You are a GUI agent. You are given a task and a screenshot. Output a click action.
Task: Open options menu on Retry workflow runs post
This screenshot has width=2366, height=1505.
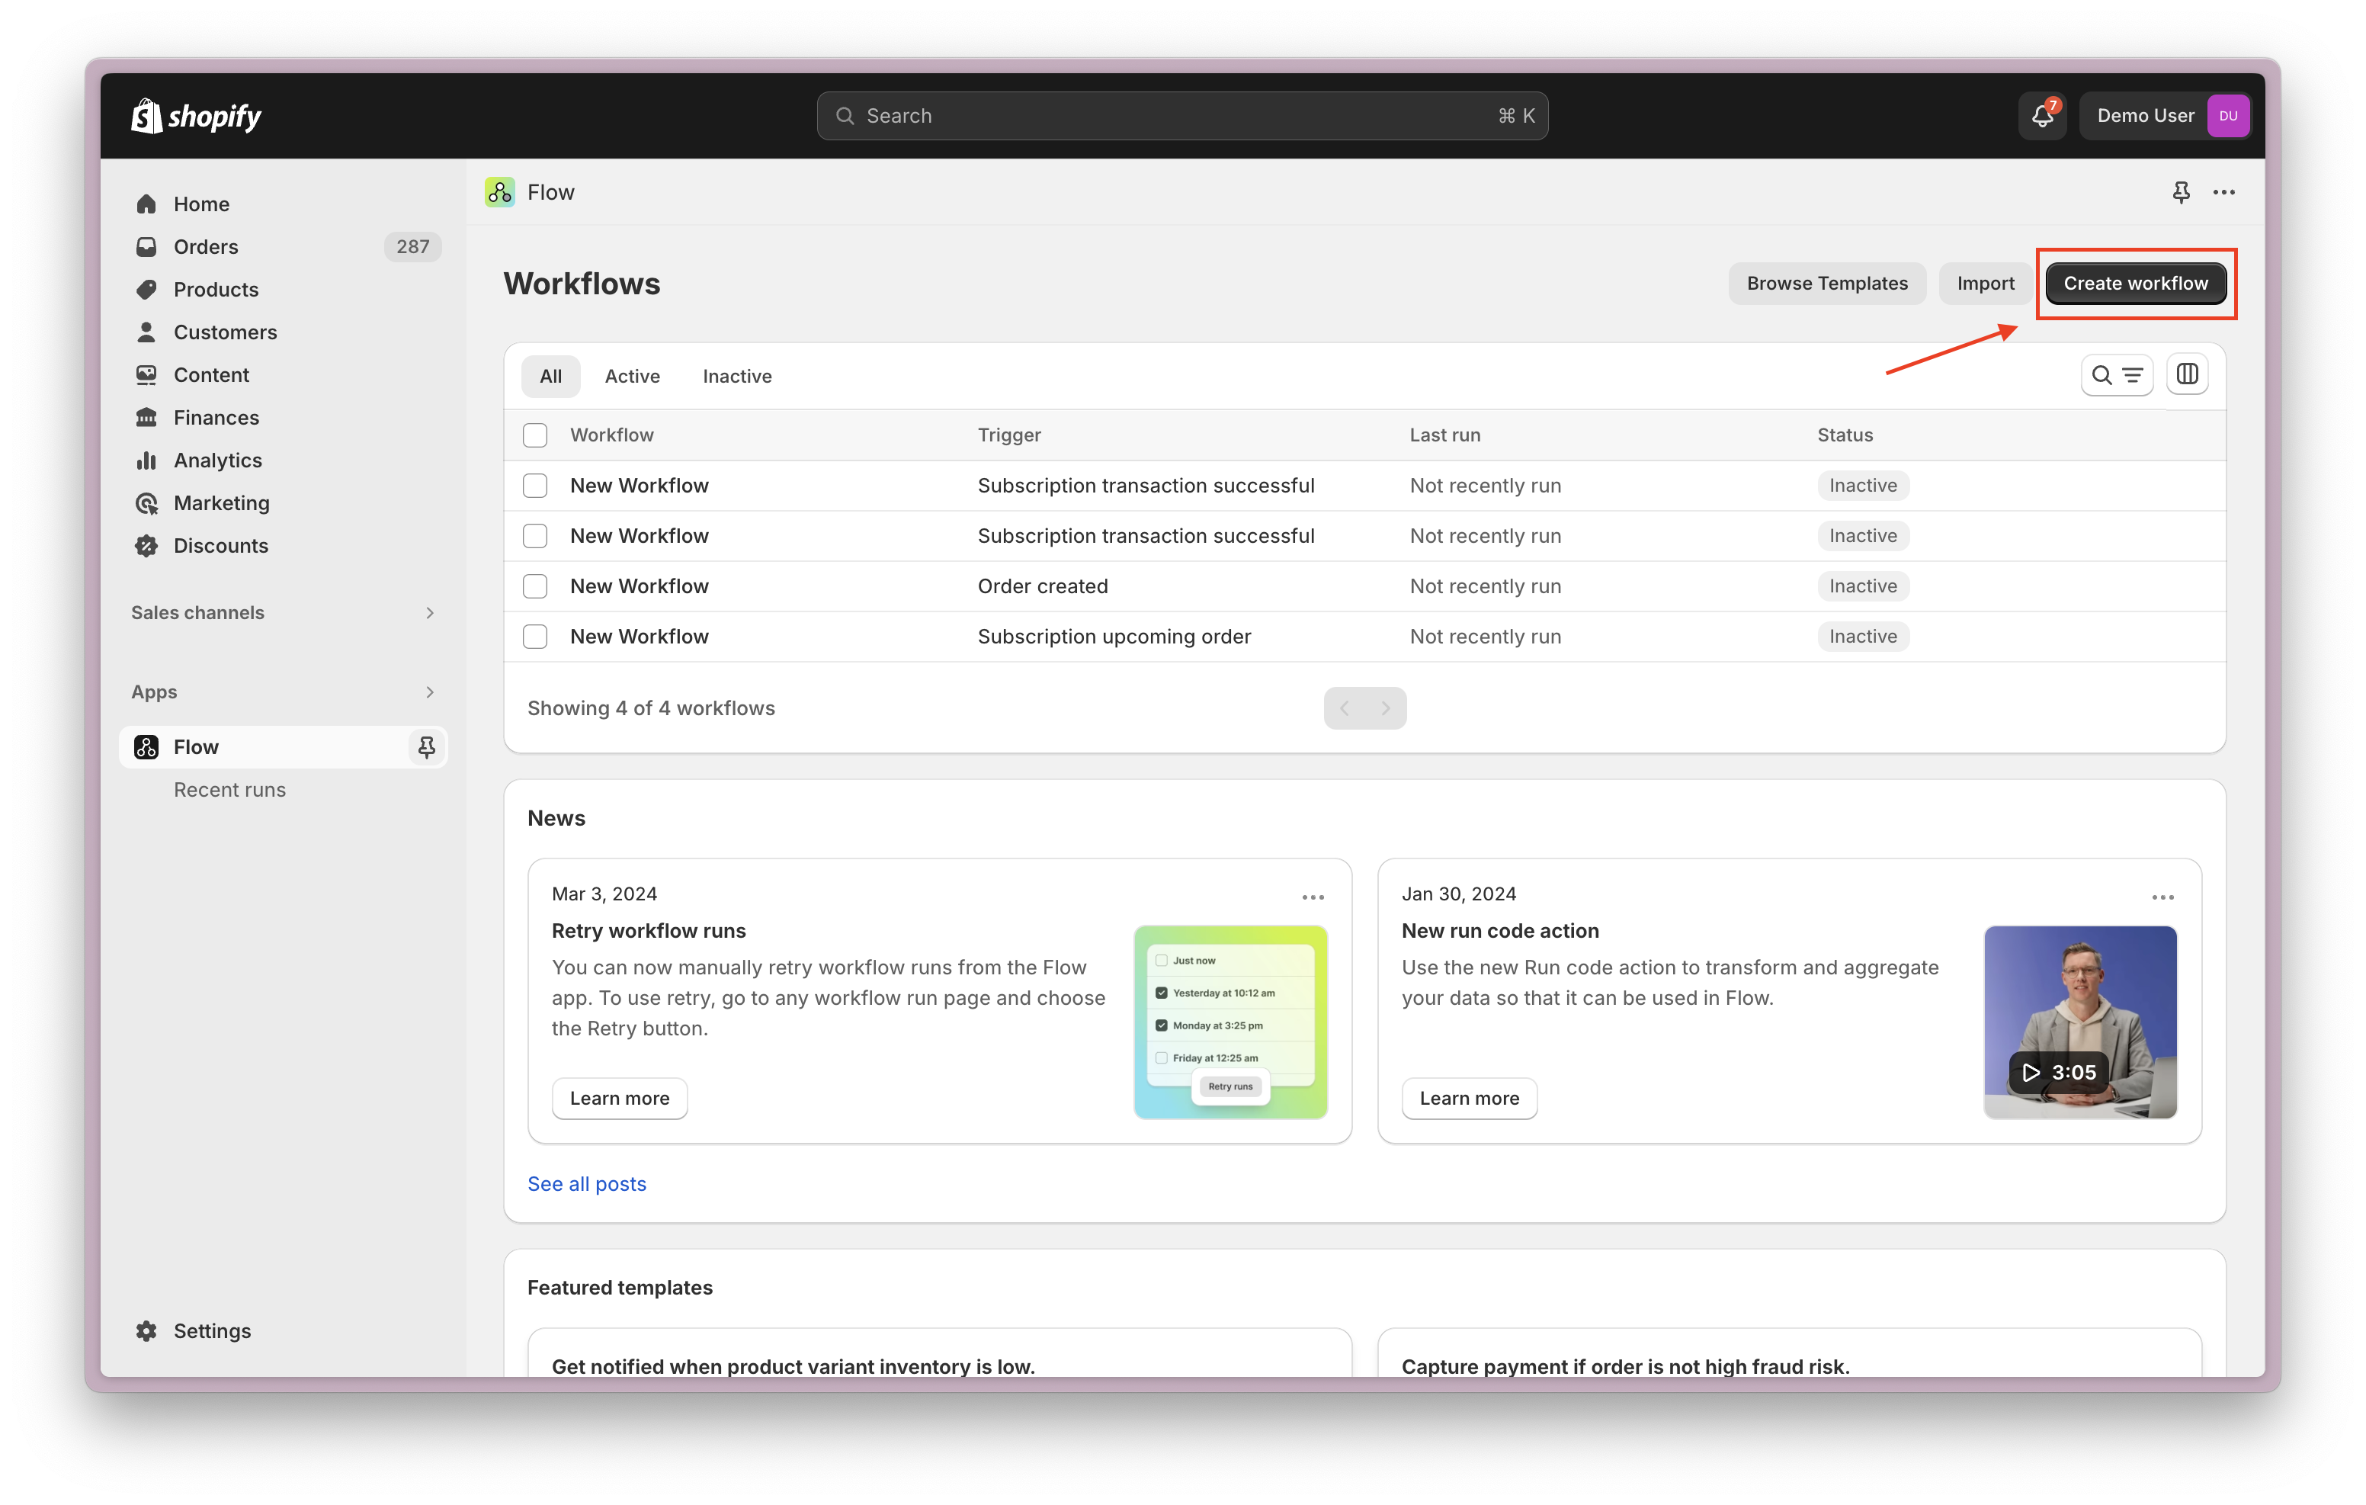coord(1313,897)
